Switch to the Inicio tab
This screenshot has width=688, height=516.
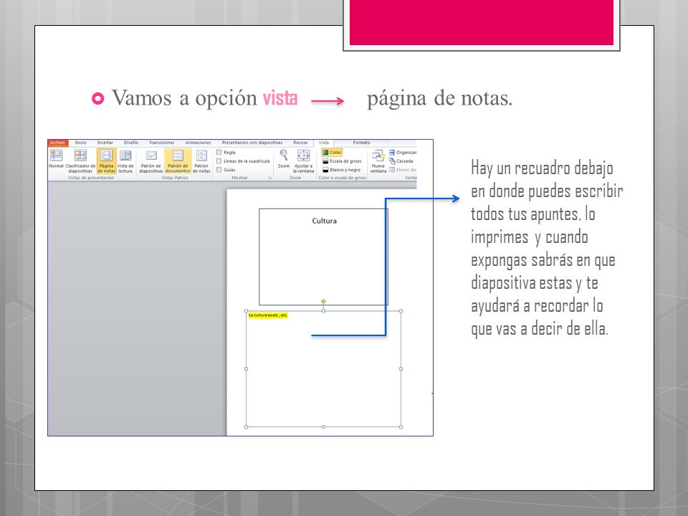80,143
